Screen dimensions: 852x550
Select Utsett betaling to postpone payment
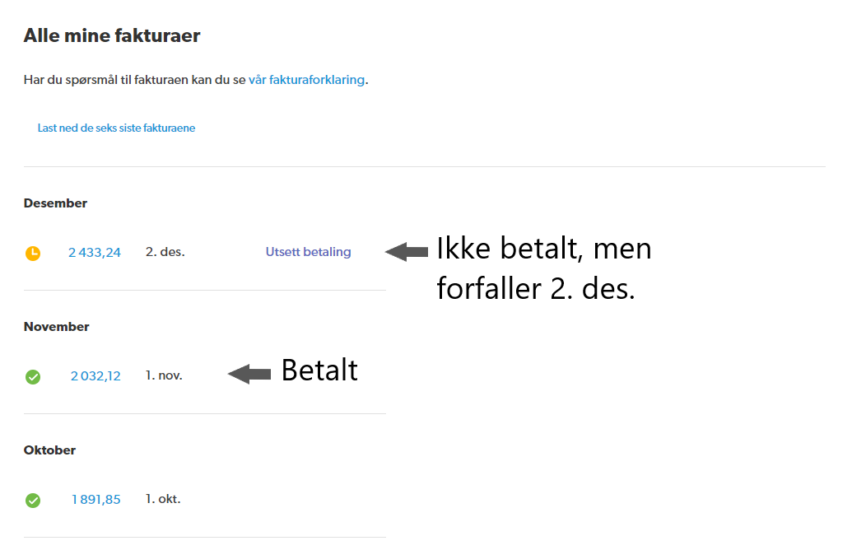pos(308,252)
